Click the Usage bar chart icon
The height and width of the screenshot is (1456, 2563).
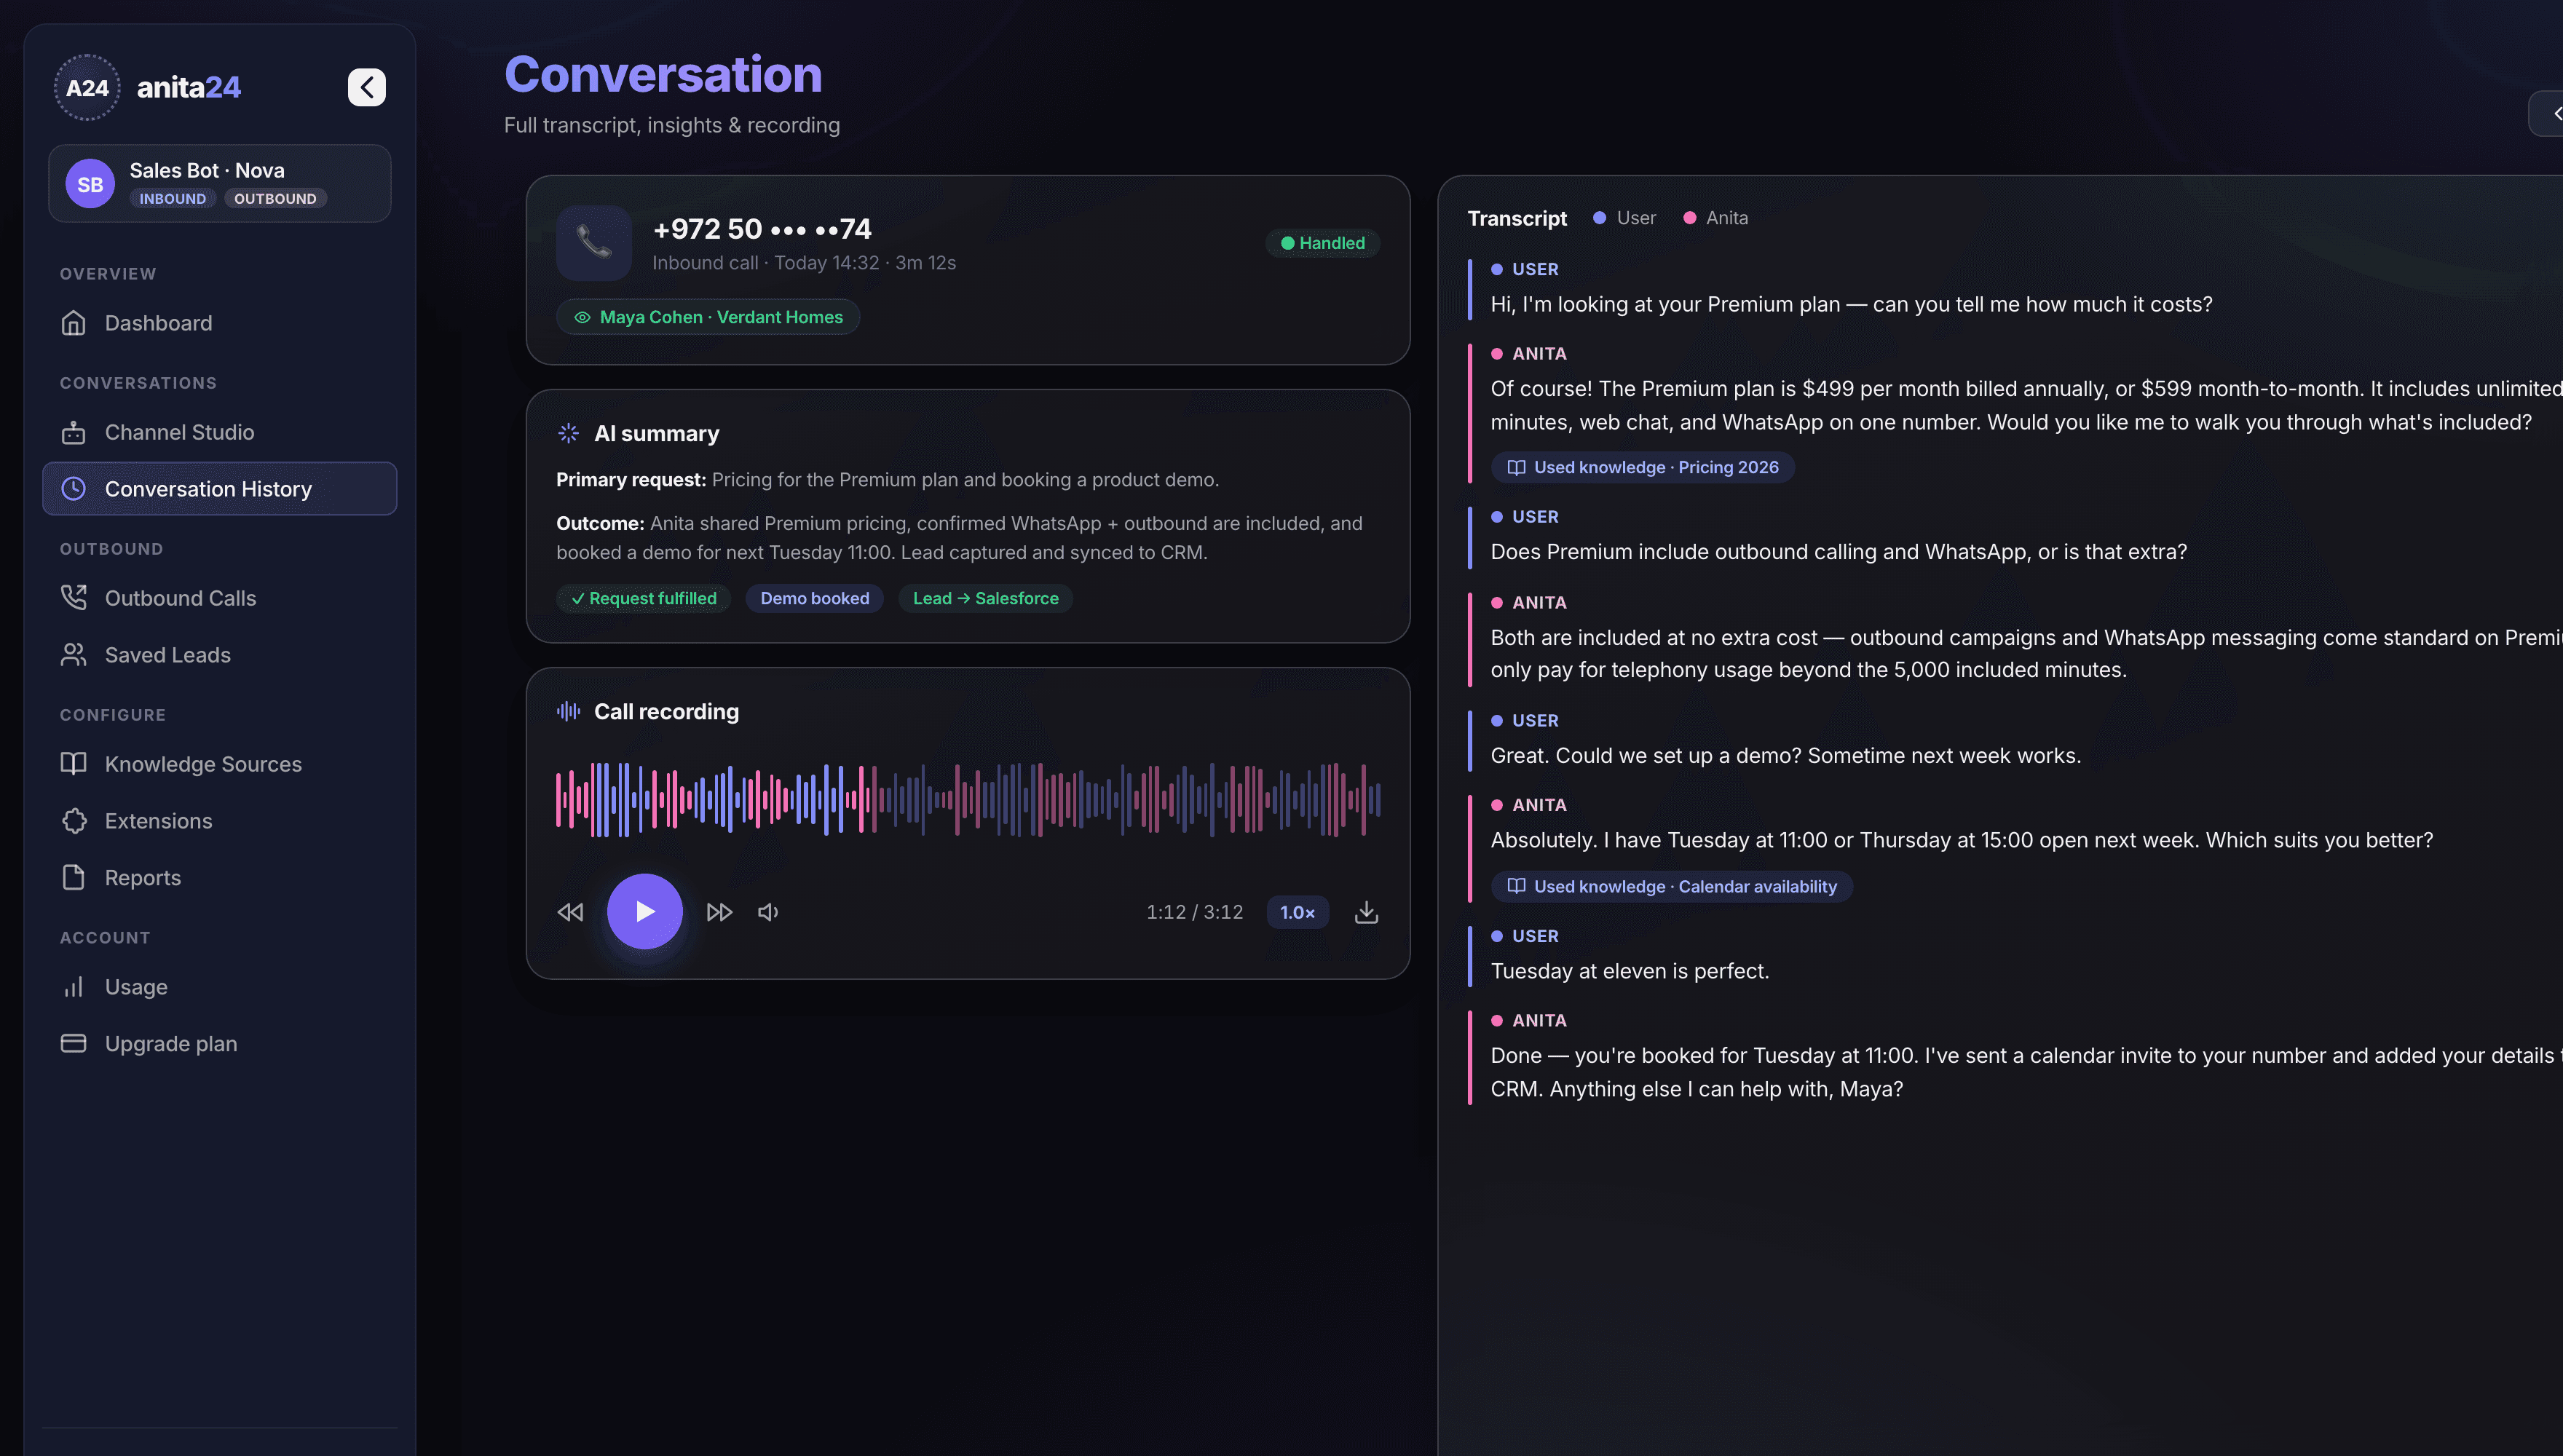pos(73,987)
